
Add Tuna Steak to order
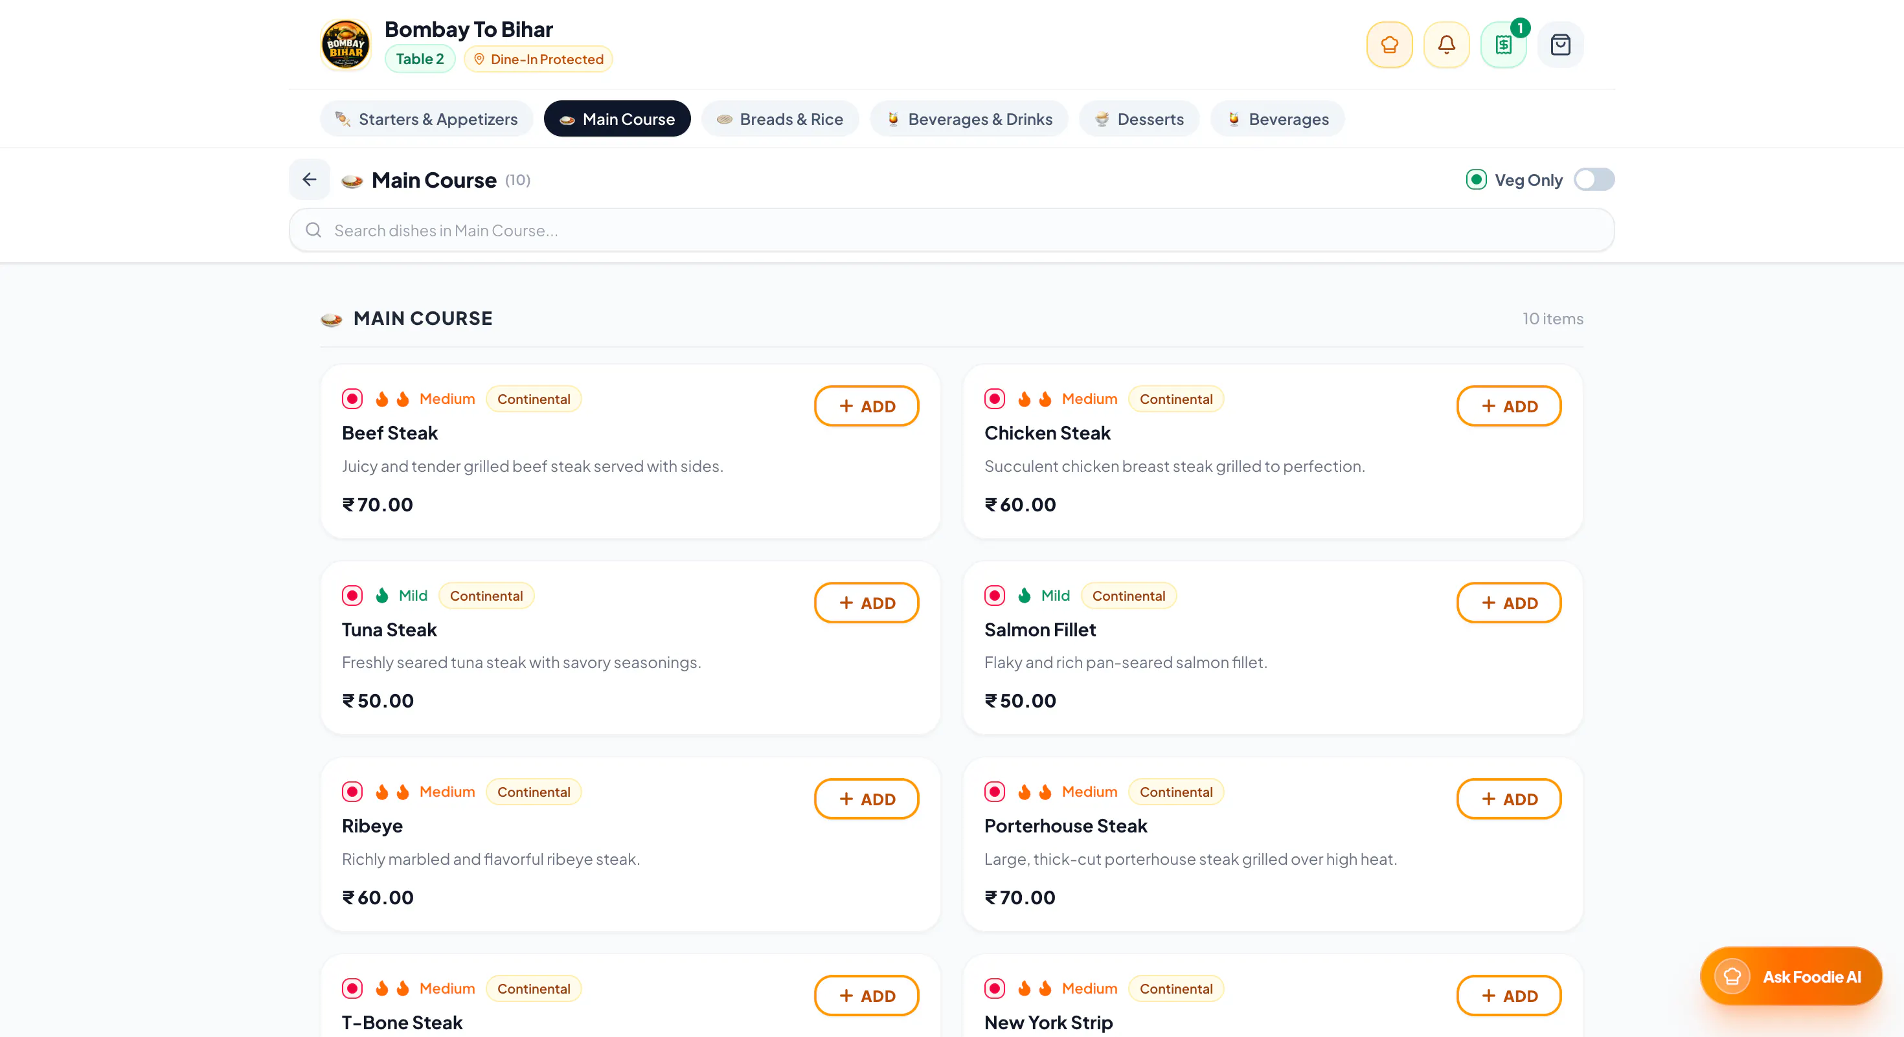(867, 603)
